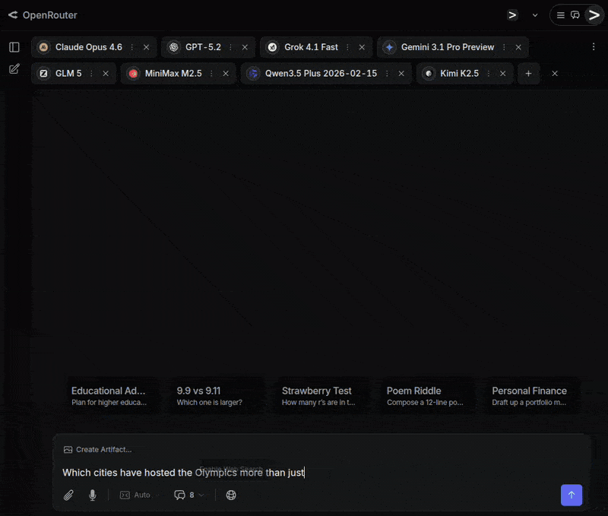Open the Auto router mode dropdown
This screenshot has height=516, width=608.
tap(138, 495)
